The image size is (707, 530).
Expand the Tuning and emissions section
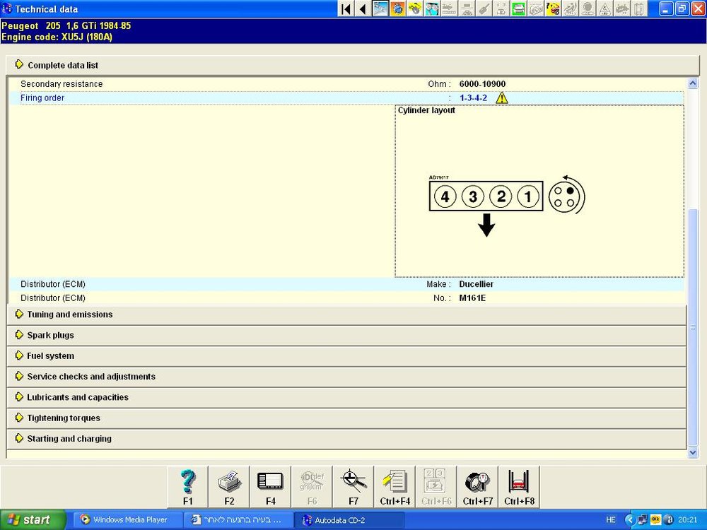point(346,314)
